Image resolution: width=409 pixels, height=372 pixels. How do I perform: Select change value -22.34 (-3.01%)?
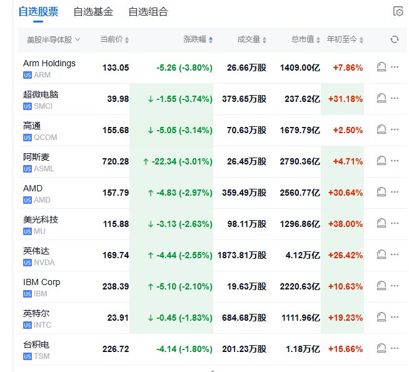182,162
